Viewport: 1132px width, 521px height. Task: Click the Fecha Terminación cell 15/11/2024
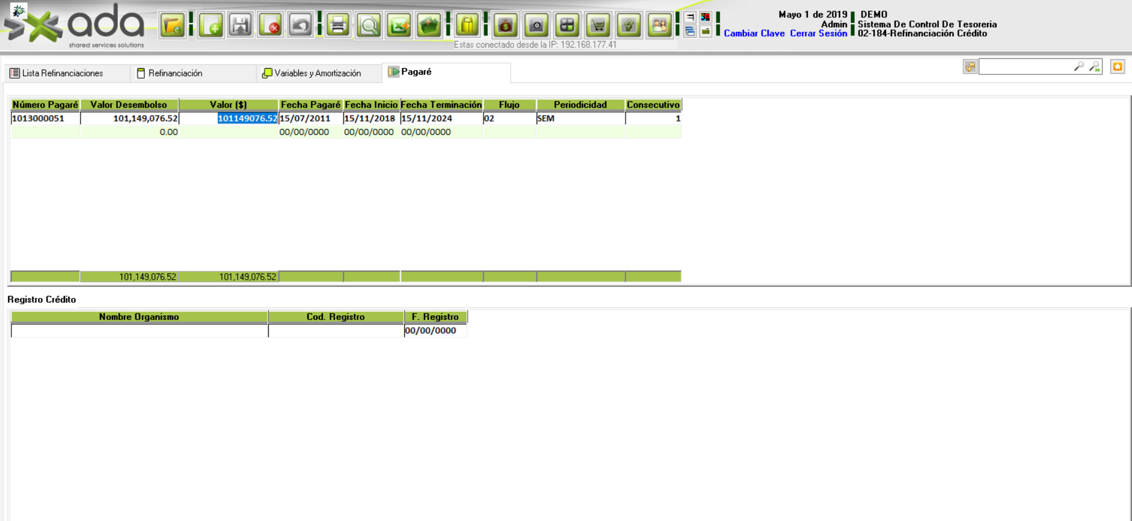tap(441, 119)
